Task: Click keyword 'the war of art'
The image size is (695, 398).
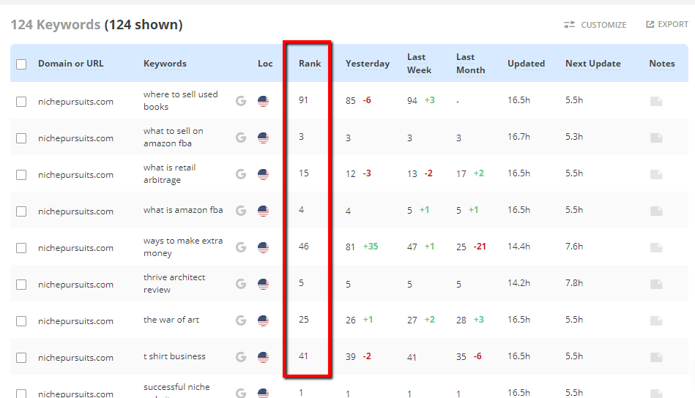Action: [x=171, y=320]
